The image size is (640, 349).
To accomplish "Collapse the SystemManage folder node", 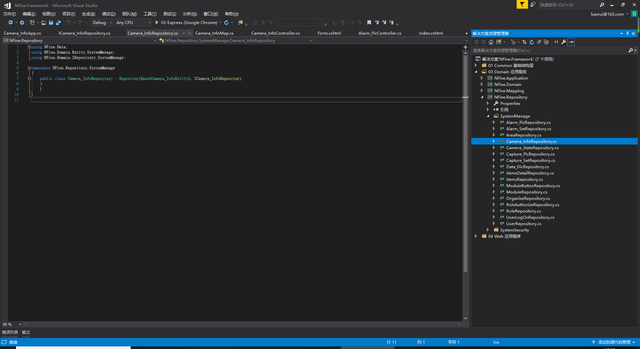I will 488,116.
